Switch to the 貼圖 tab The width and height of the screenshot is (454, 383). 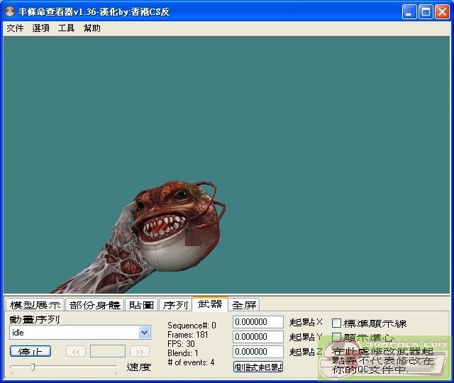pos(141,305)
